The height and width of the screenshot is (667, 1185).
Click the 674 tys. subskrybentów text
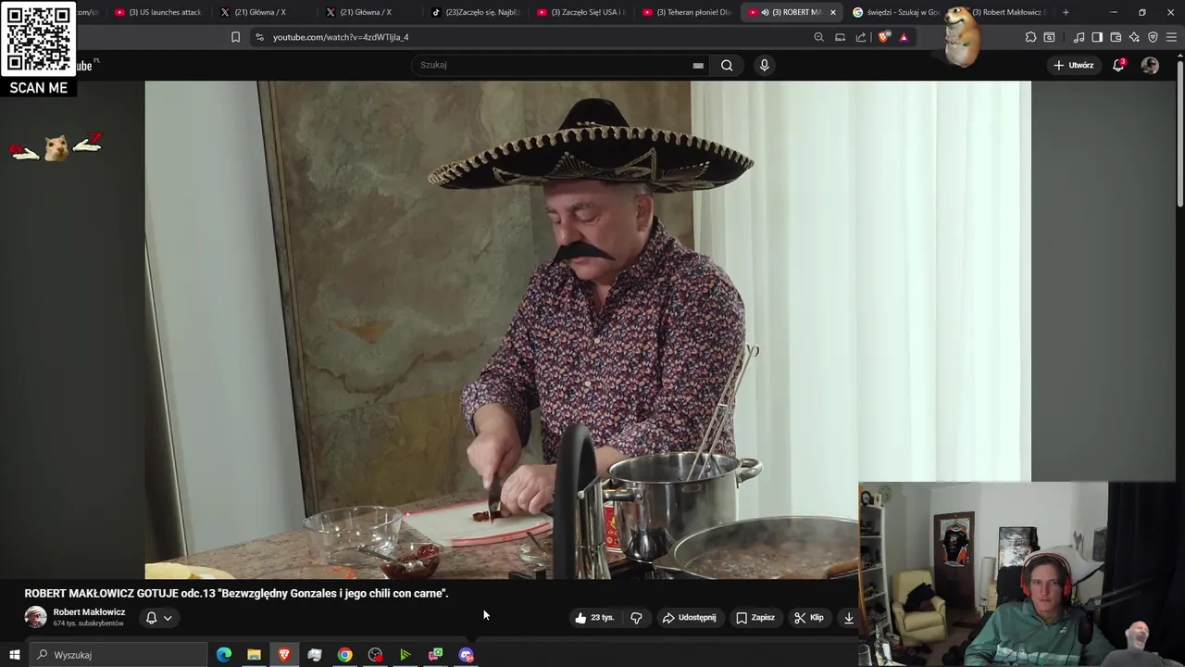[x=88, y=623]
